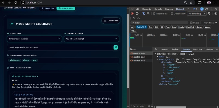Screen dimensions: 219x108
Task: Toggle the Fetch/XHR request filter
Action: click(141, 27)
